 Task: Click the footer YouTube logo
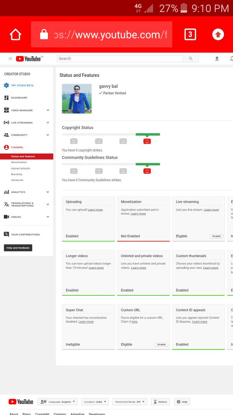click(x=21, y=402)
